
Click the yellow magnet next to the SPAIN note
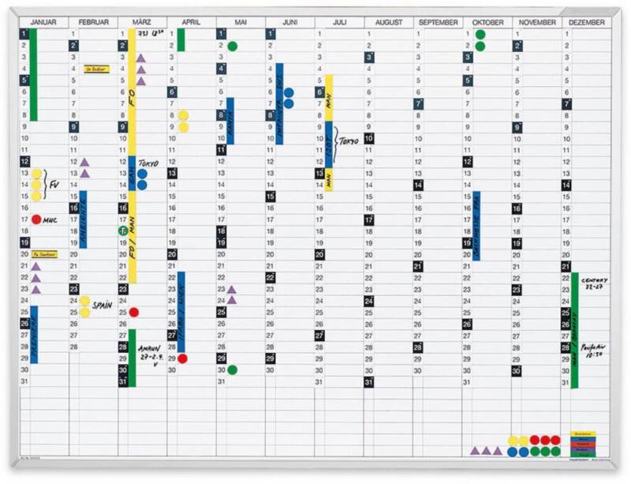(84, 301)
